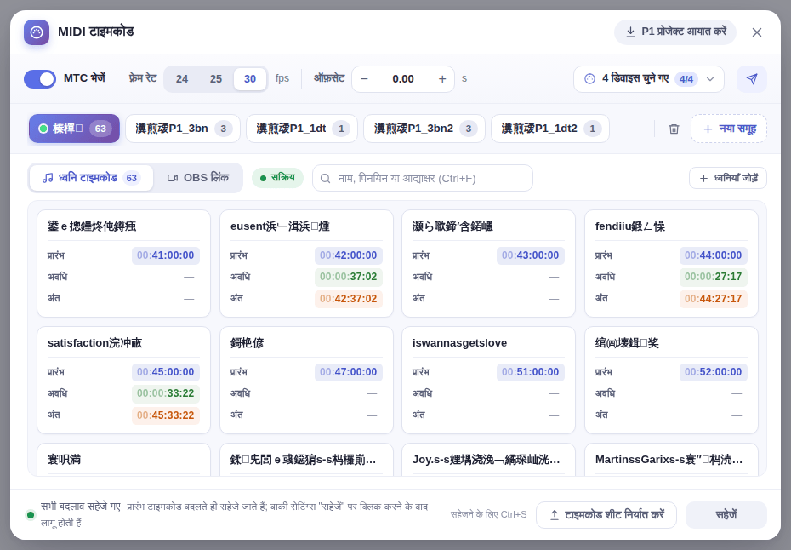Screen dimensions: 791x550
Task: Toggle the MTC भेजें switch
Action: (x=40, y=79)
